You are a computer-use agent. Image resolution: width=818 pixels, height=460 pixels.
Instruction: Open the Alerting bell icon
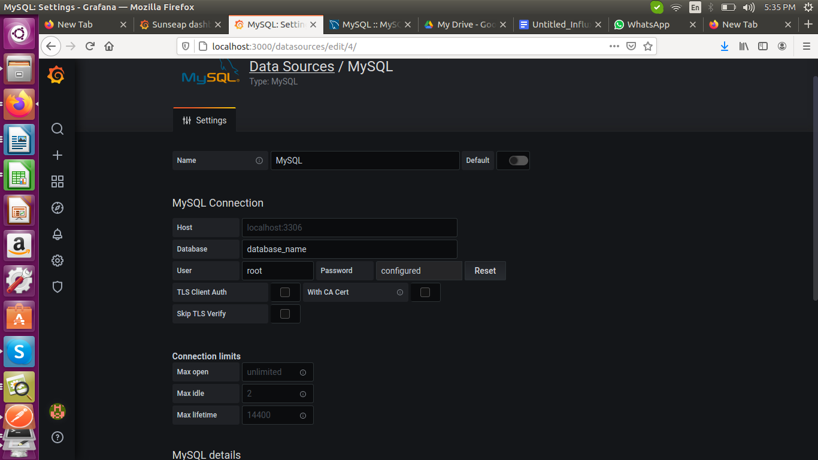pos(57,234)
